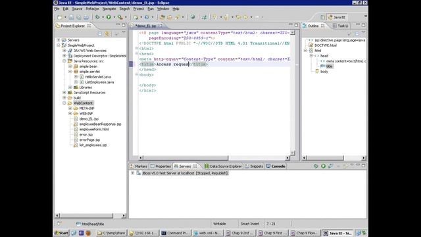
Task: Click Collapse All icon in Project Explorer
Action: pyautogui.click(x=100, y=34)
